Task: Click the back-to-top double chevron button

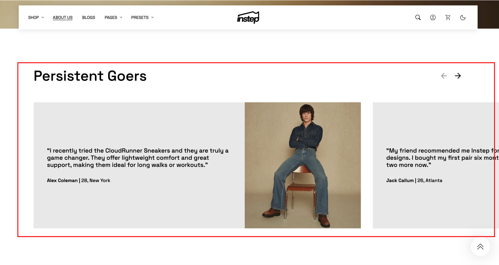Action: point(480,247)
